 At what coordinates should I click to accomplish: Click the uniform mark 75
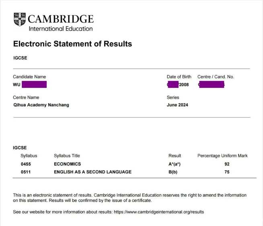tap(227, 172)
